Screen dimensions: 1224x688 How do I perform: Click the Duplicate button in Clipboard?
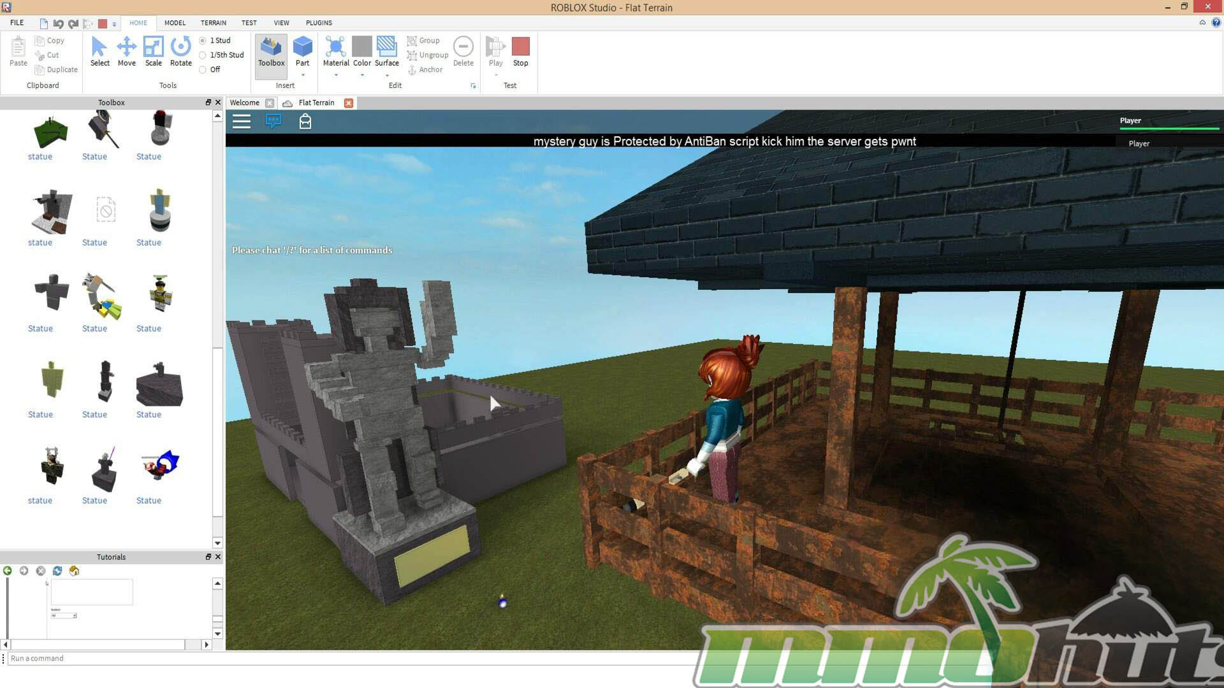[57, 69]
